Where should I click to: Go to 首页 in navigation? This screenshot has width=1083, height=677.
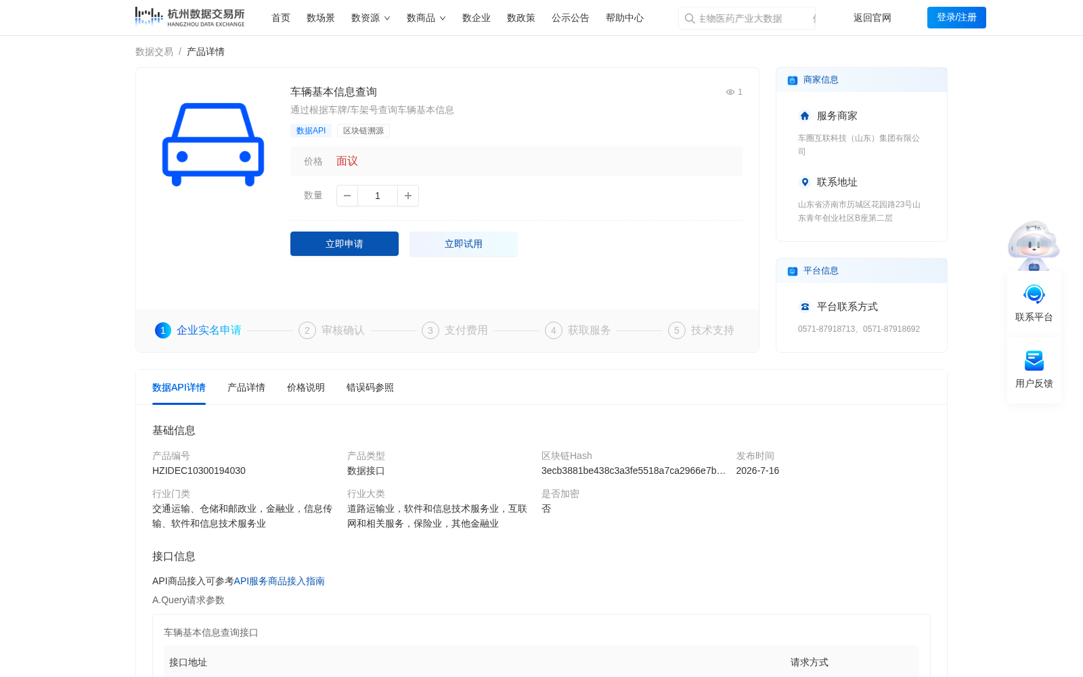point(281,18)
